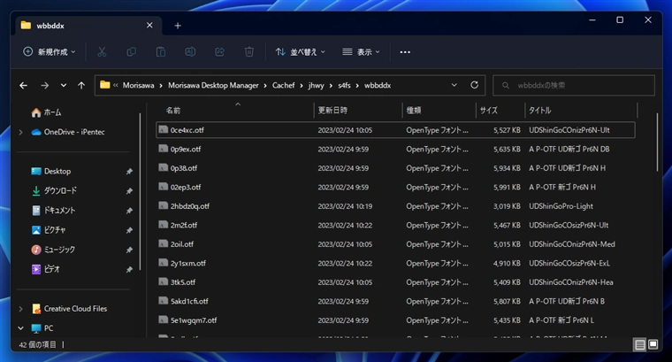Click the Paste clipboard icon
Viewport: 672px width, 362px height.
pyautogui.click(x=161, y=52)
